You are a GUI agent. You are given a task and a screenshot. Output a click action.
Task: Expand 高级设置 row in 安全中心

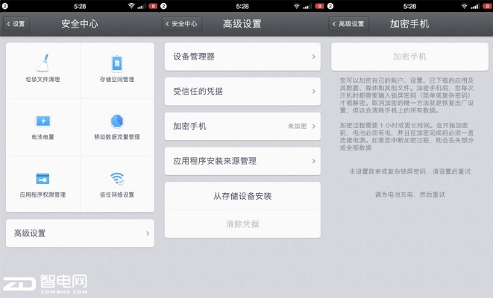coord(80,233)
